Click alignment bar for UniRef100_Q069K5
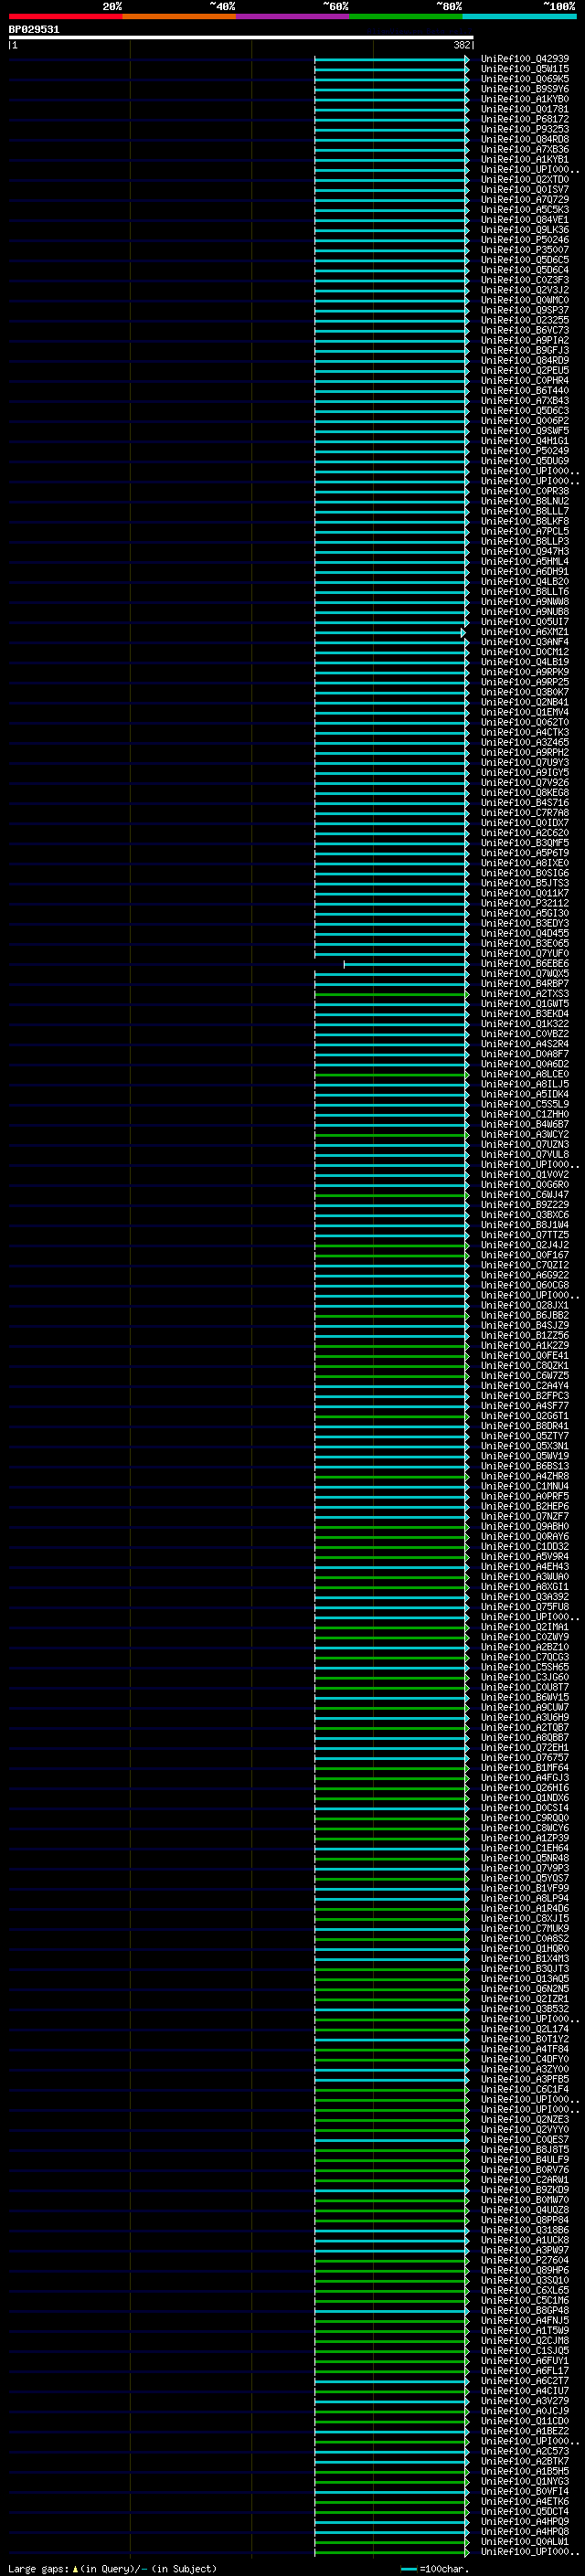585x2576 pixels. 391,80
